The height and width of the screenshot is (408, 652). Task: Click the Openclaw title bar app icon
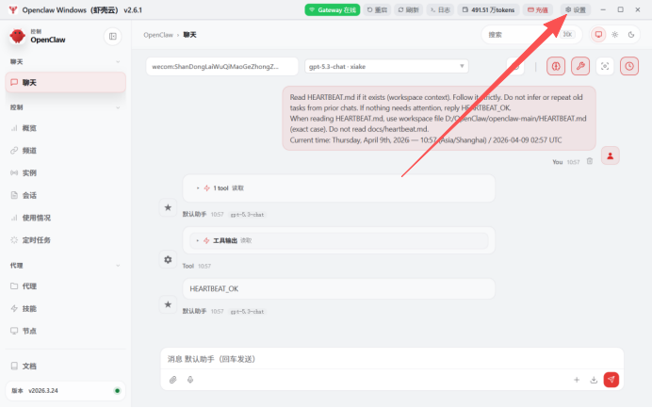[x=13, y=9]
